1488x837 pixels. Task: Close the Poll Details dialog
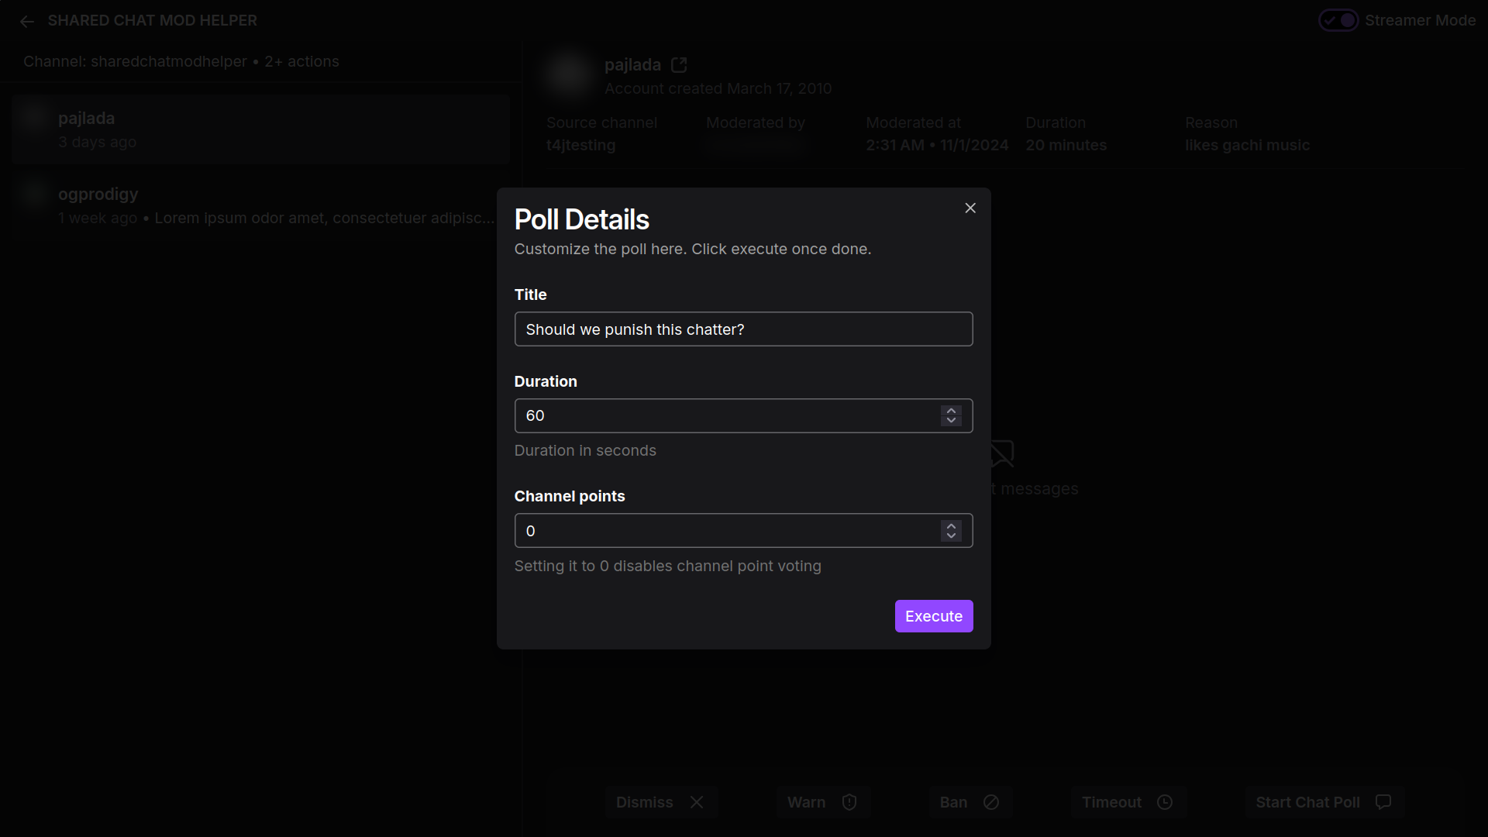coord(970,208)
